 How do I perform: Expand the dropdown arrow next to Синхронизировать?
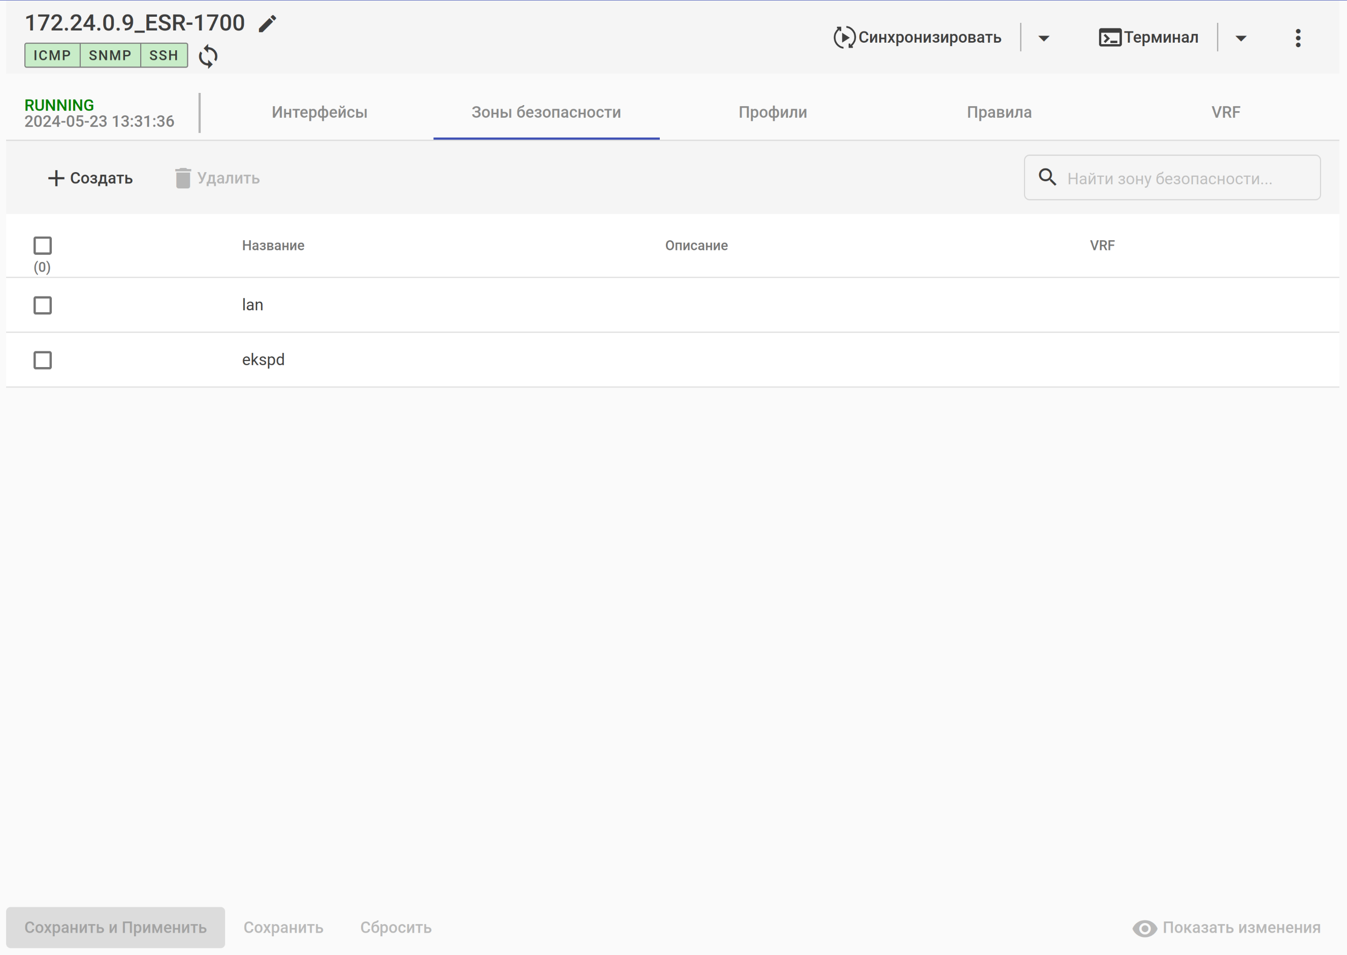click(x=1043, y=38)
